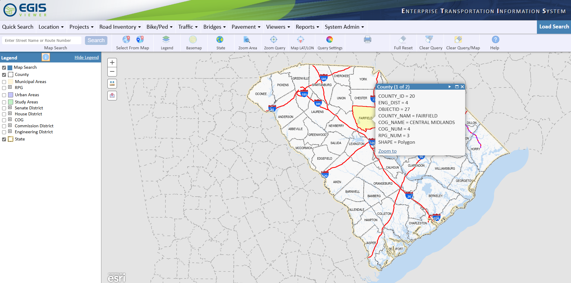
Task: Click the Basemap toolbar icon
Action: pyautogui.click(x=193, y=40)
